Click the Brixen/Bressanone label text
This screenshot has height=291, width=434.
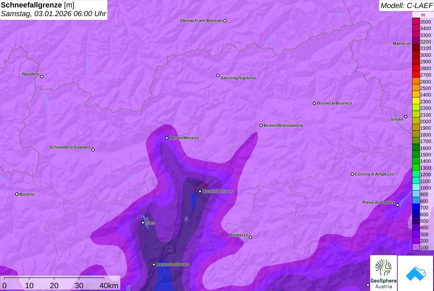[283, 126]
